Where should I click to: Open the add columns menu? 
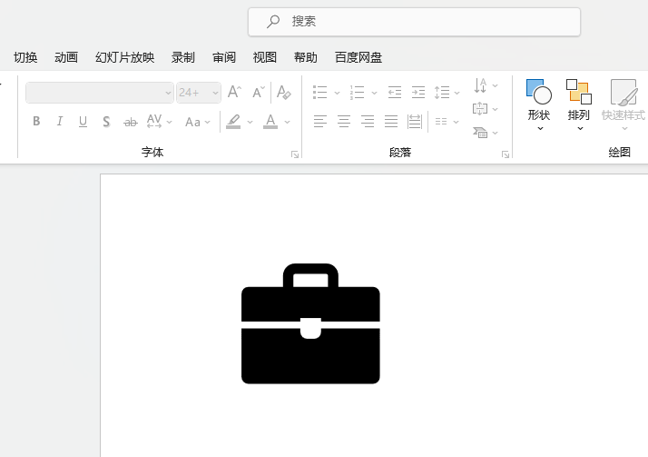click(x=447, y=122)
